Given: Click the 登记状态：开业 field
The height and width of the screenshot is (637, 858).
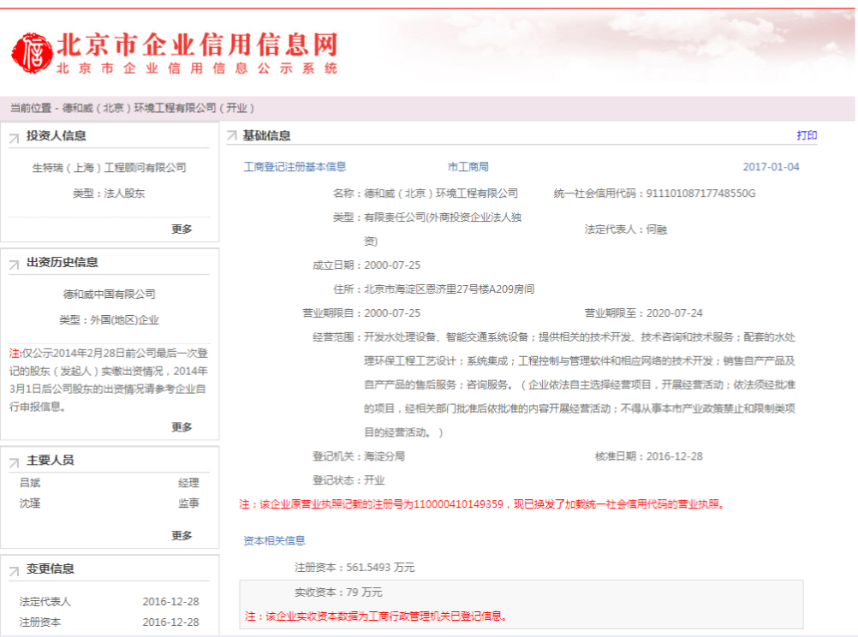Looking at the screenshot, I should tap(349, 480).
